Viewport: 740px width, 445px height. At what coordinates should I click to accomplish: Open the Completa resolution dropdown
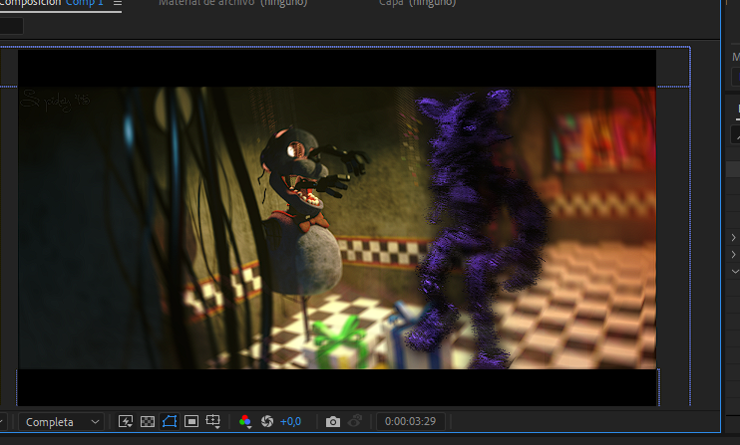coord(61,421)
